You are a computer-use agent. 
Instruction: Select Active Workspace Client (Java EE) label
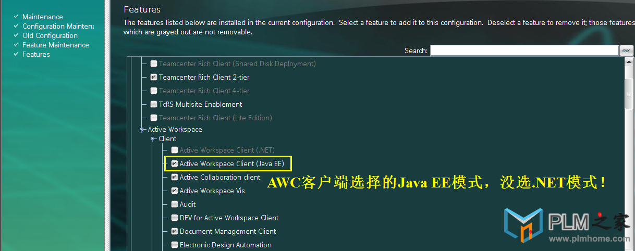coord(232,164)
